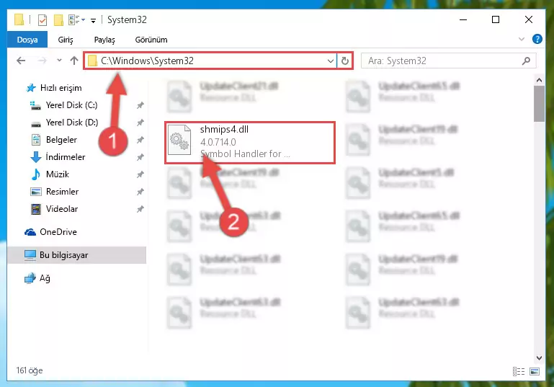Expand the address bar history dropdown
554x387 pixels.
pyautogui.click(x=331, y=61)
